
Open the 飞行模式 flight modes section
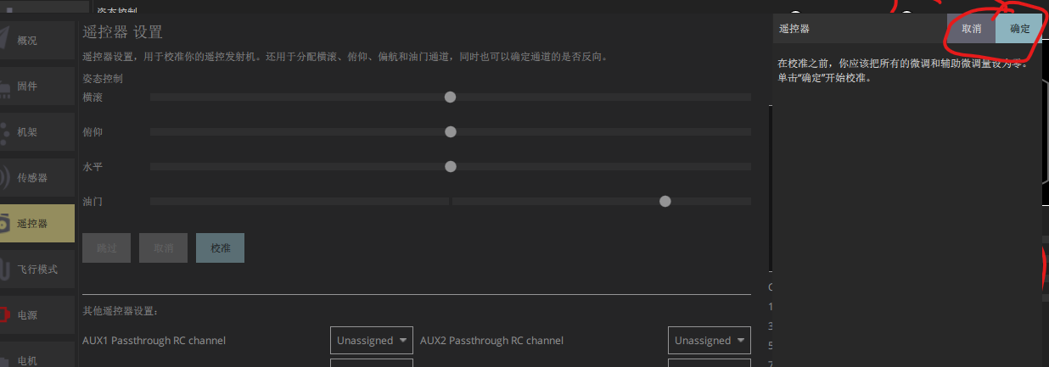36,269
